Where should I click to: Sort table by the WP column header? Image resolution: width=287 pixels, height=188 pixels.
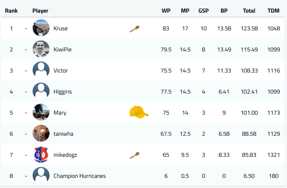[x=166, y=11]
